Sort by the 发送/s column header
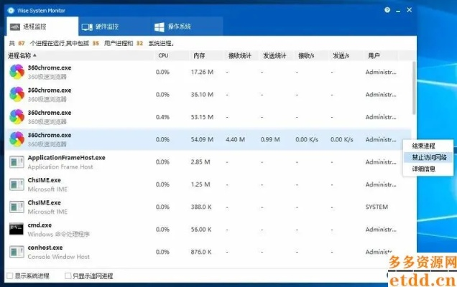457x287 pixels. [346, 55]
